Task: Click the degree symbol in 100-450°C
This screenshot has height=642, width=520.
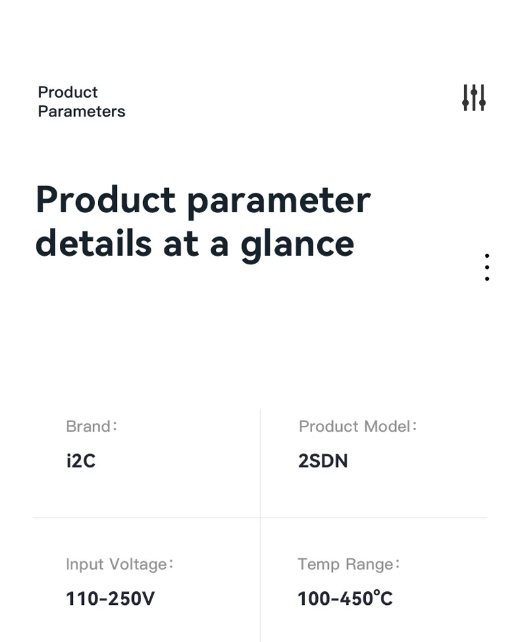Action: pos(376,592)
